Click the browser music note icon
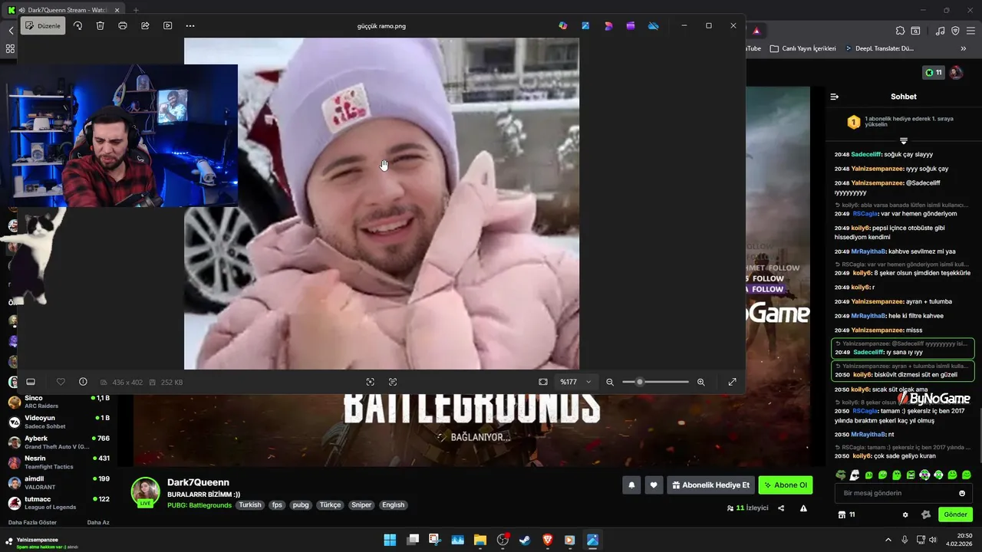 (941, 31)
